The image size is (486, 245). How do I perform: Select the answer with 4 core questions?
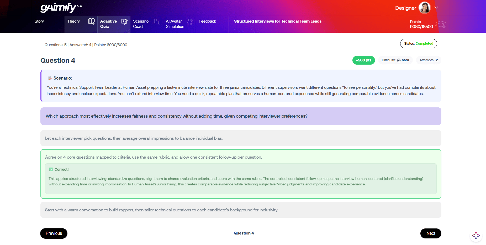(240, 157)
